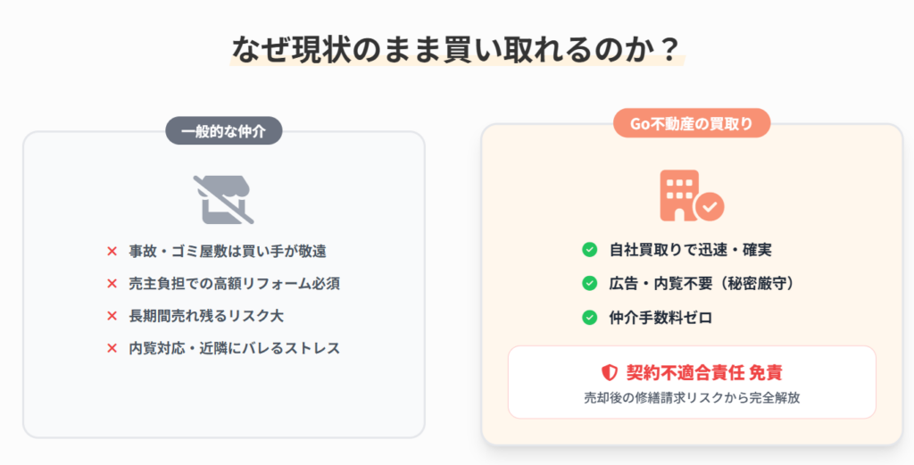The width and height of the screenshot is (914, 465).
Task: Click the 売却後の修繕請求リスクから完全解放 text
Action: click(x=692, y=398)
